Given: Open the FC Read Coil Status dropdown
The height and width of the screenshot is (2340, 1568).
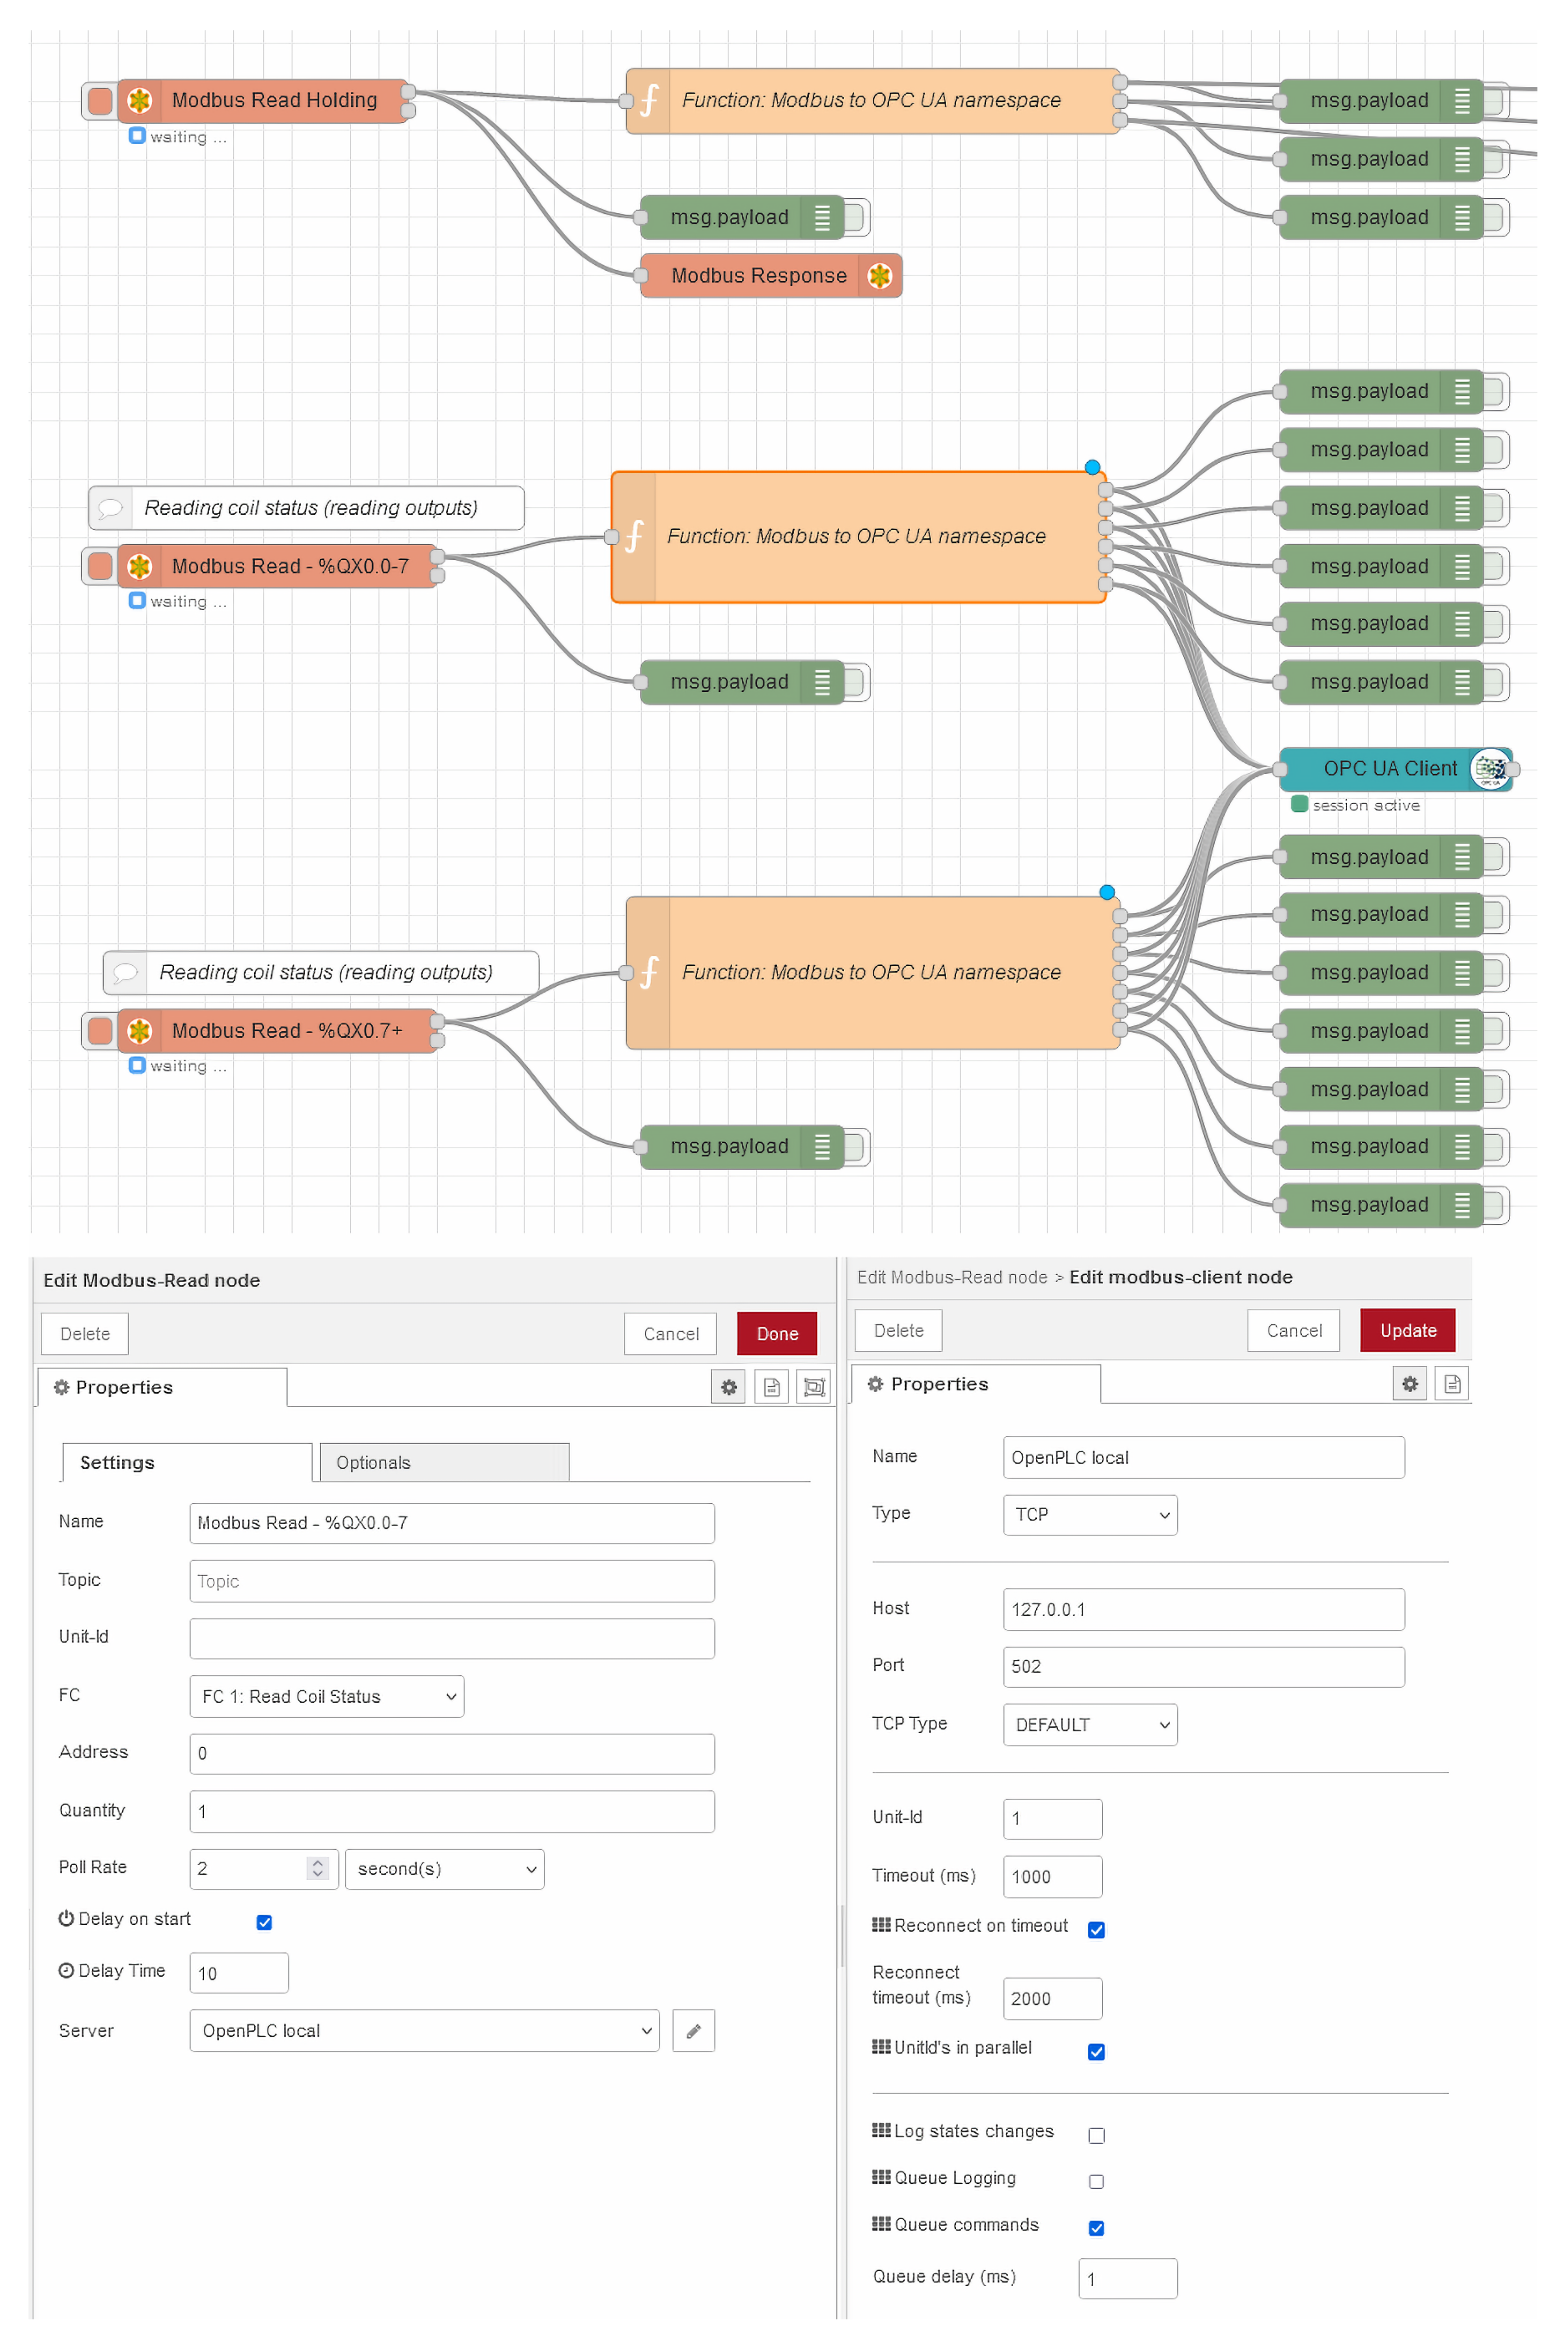Looking at the screenshot, I should point(326,1695).
